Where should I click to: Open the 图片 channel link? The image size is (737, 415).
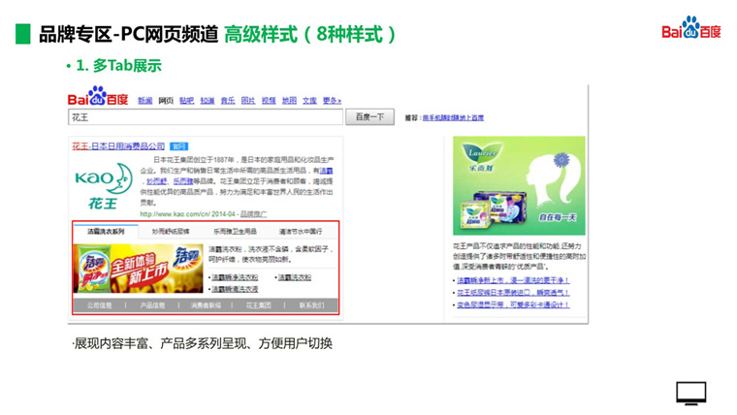pos(248,101)
